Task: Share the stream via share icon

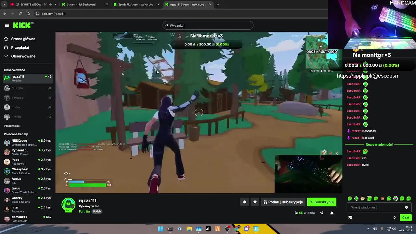Action: 321,213
